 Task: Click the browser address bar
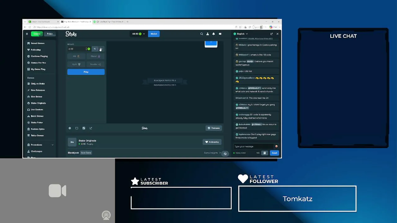tap(133, 27)
